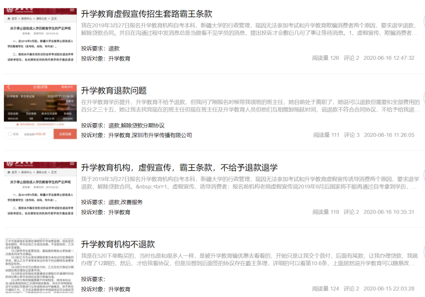The height and width of the screenshot is (297, 425).
Task: Open complaint 升学教育机构，虚假宣传，霸王条款，不给予退款退学
Action: [x=179, y=168]
